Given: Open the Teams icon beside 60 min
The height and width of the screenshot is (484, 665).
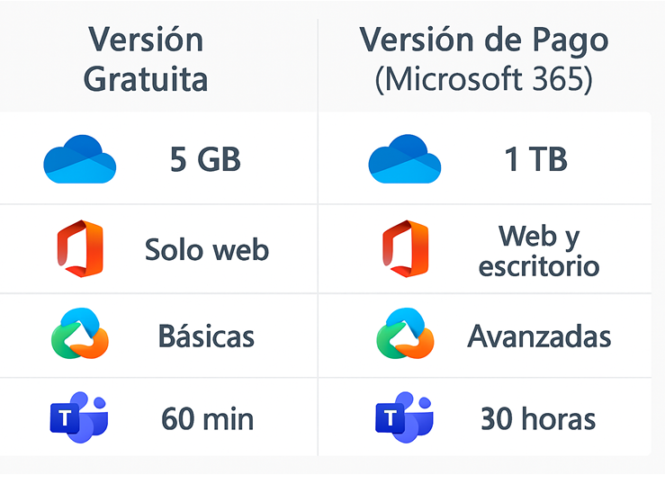Looking at the screenshot, I should tap(79, 417).
